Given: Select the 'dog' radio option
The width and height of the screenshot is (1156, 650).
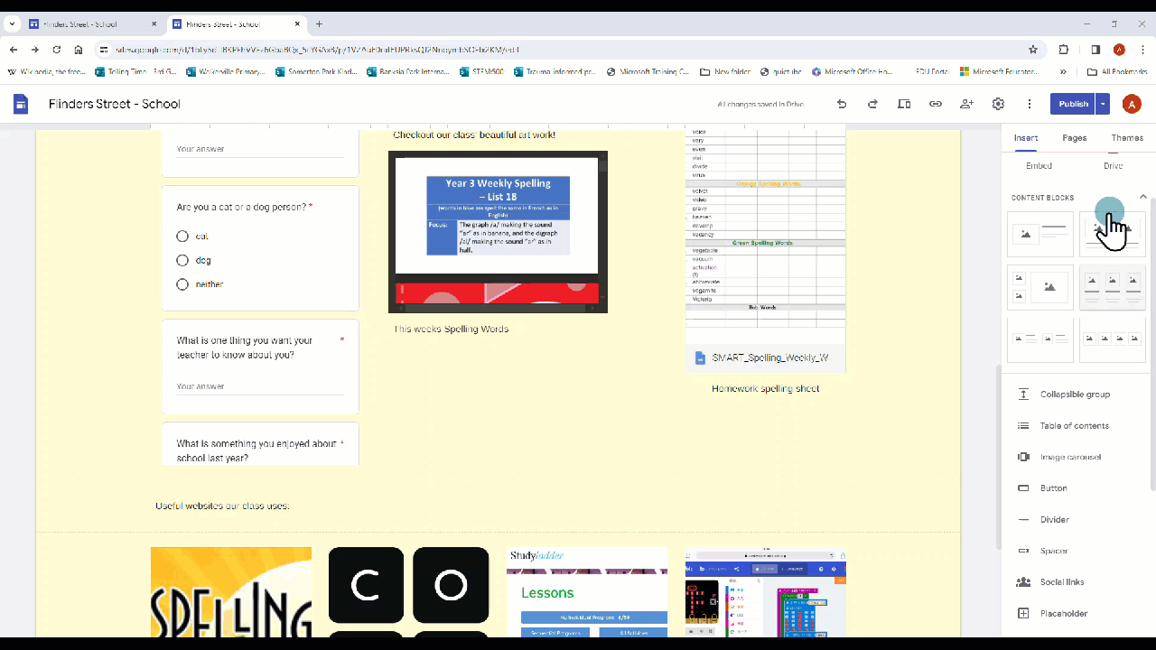Looking at the screenshot, I should coord(182,260).
